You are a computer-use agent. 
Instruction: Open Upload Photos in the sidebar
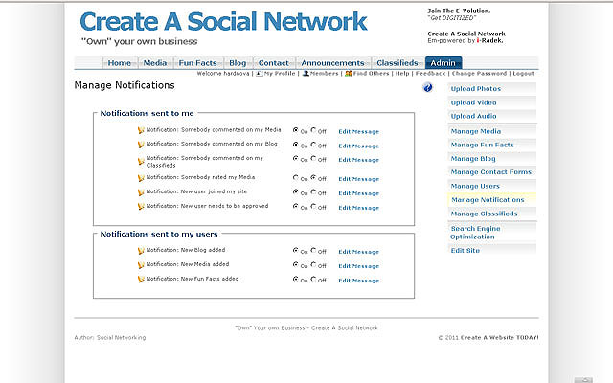pyautogui.click(x=475, y=89)
